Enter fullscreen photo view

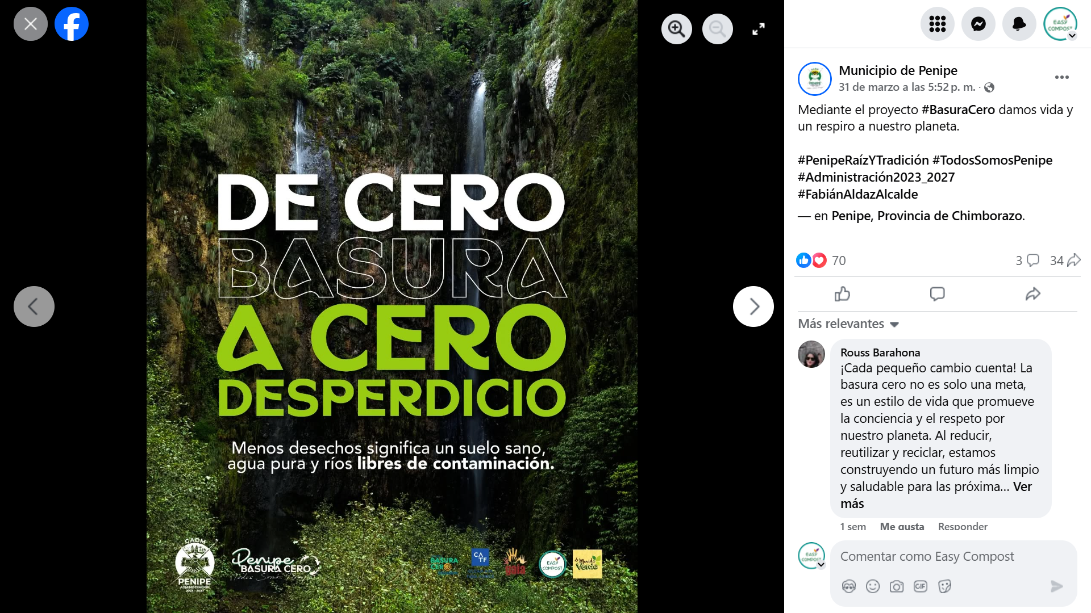coord(759,29)
